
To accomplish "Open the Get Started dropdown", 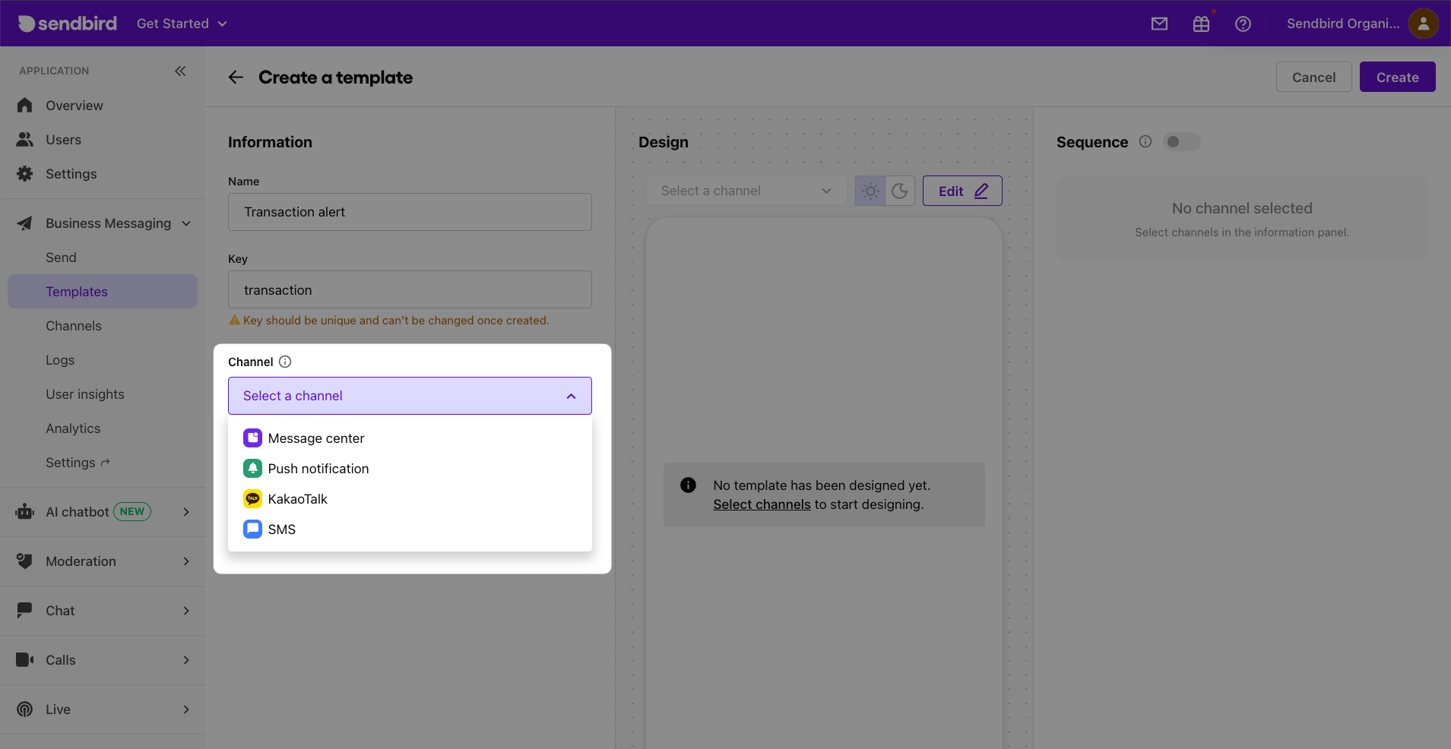I will 181,24.
